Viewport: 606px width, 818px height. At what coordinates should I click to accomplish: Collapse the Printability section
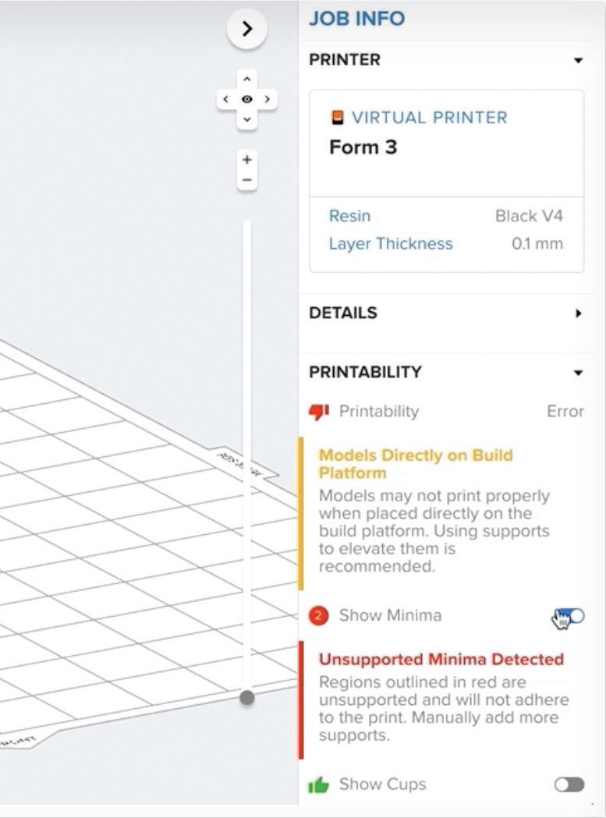pyautogui.click(x=578, y=373)
